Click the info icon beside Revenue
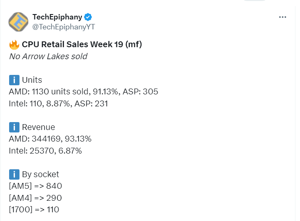The width and height of the screenshot is (300, 221). click(14, 127)
